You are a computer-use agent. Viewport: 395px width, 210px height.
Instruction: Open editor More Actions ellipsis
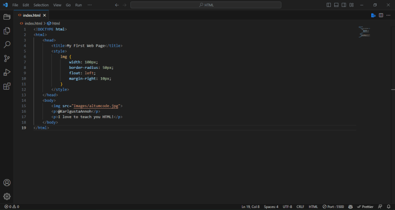[x=388, y=15]
